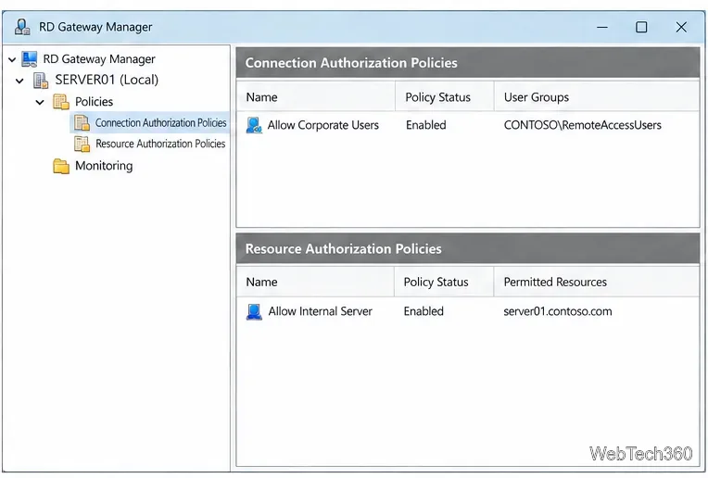Sort connection policies by Name column
Viewport: 708px width, 478px height.
click(x=316, y=97)
